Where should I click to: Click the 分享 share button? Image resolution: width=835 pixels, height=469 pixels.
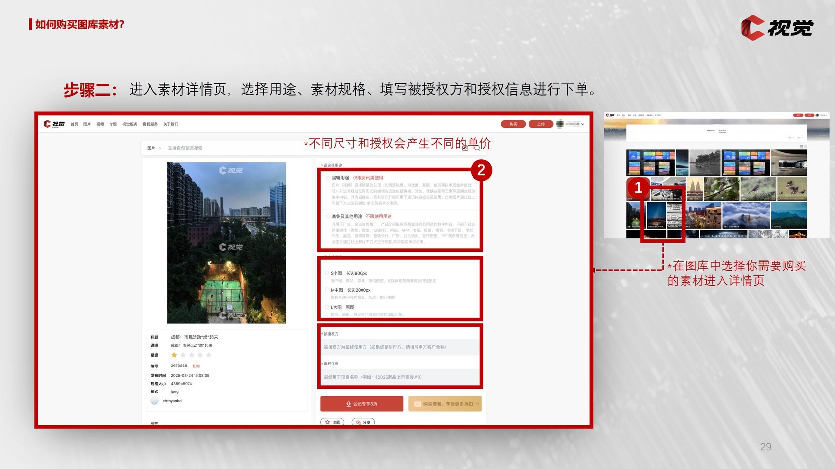tap(363, 422)
